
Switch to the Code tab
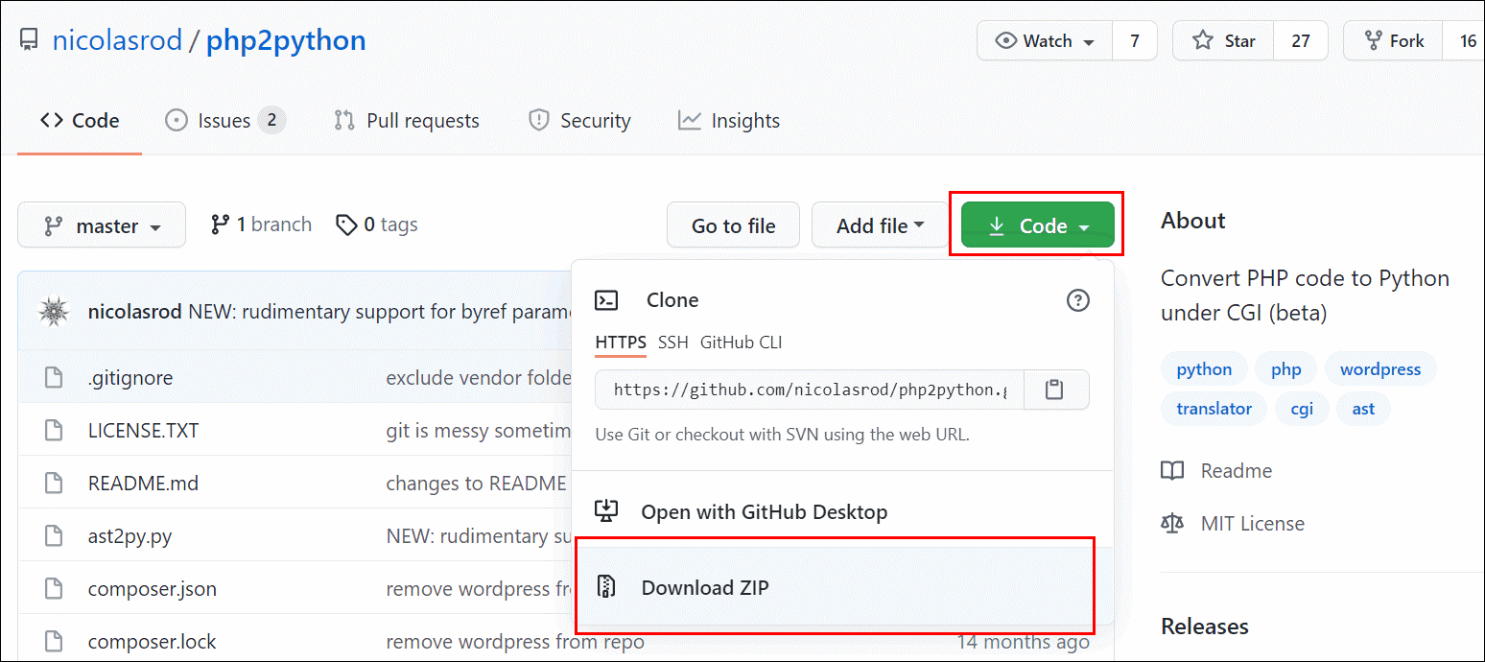(80, 121)
